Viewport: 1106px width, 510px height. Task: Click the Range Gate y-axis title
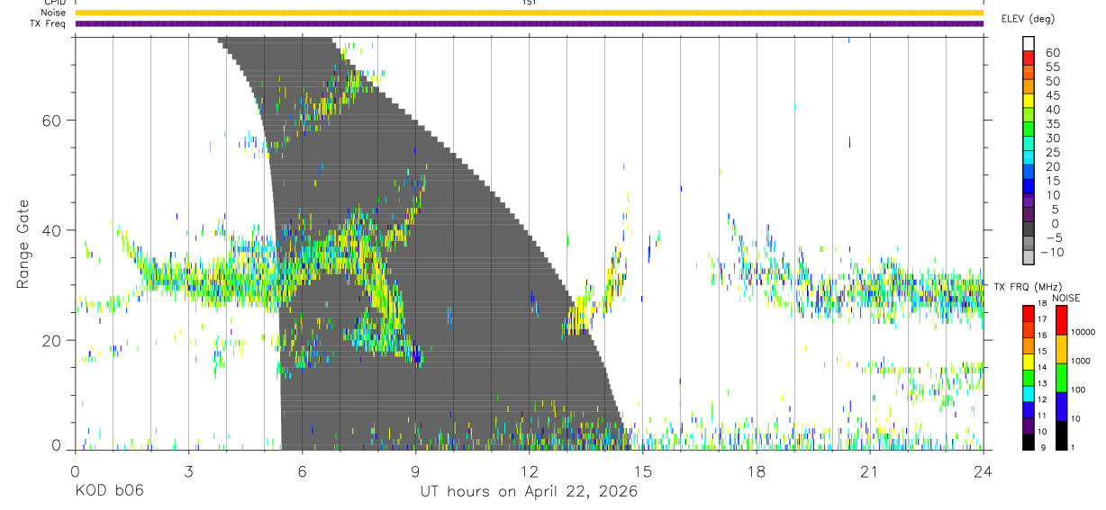(24, 245)
